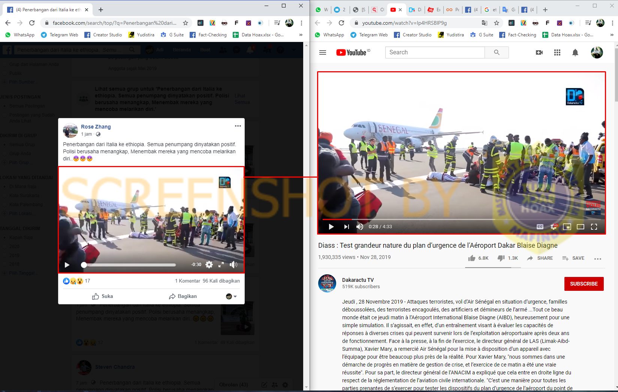The width and height of the screenshot is (618, 392).
Task: Open G Suite bookmark in Facebook window
Action: point(172,35)
